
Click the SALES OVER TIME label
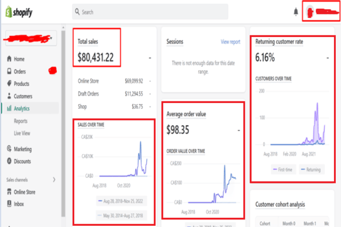(91, 125)
